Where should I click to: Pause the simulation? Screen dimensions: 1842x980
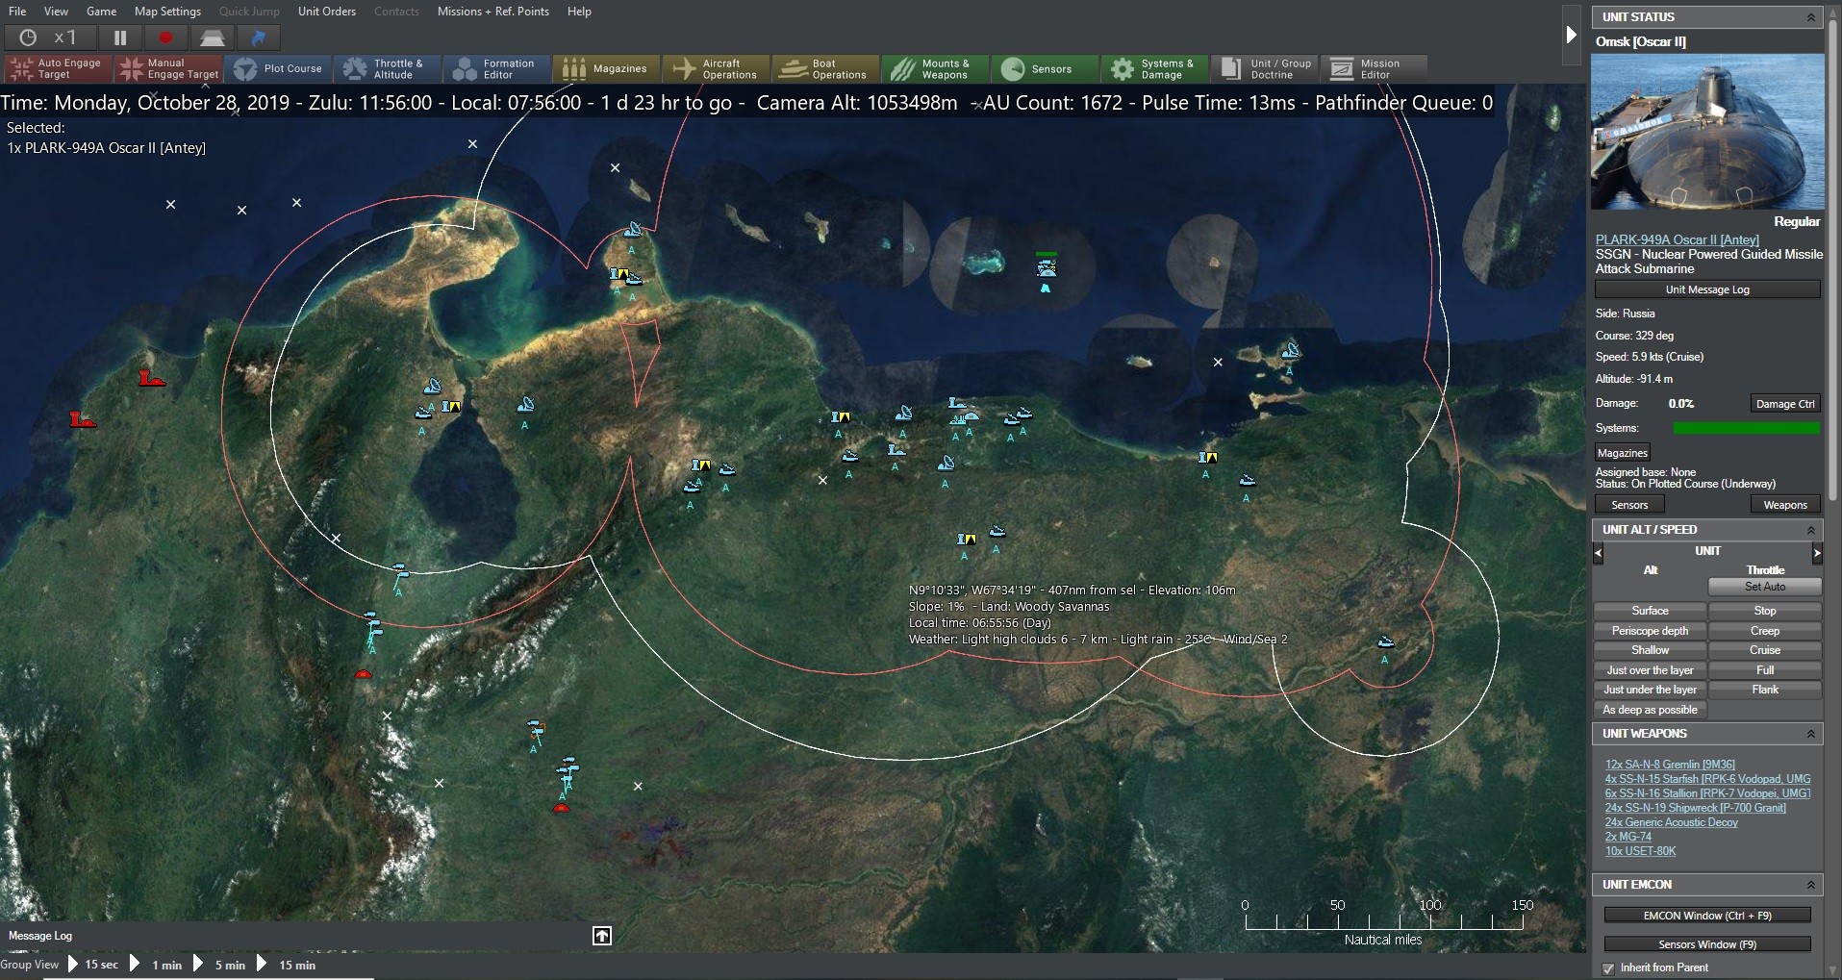click(119, 38)
